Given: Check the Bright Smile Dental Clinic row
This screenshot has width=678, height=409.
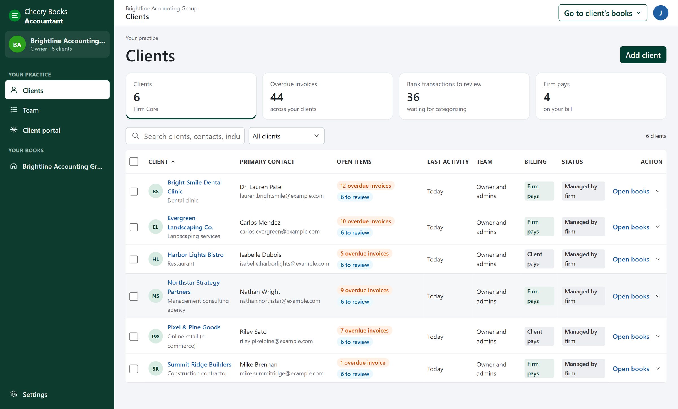Looking at the screenshot, I should click(134, 192).
